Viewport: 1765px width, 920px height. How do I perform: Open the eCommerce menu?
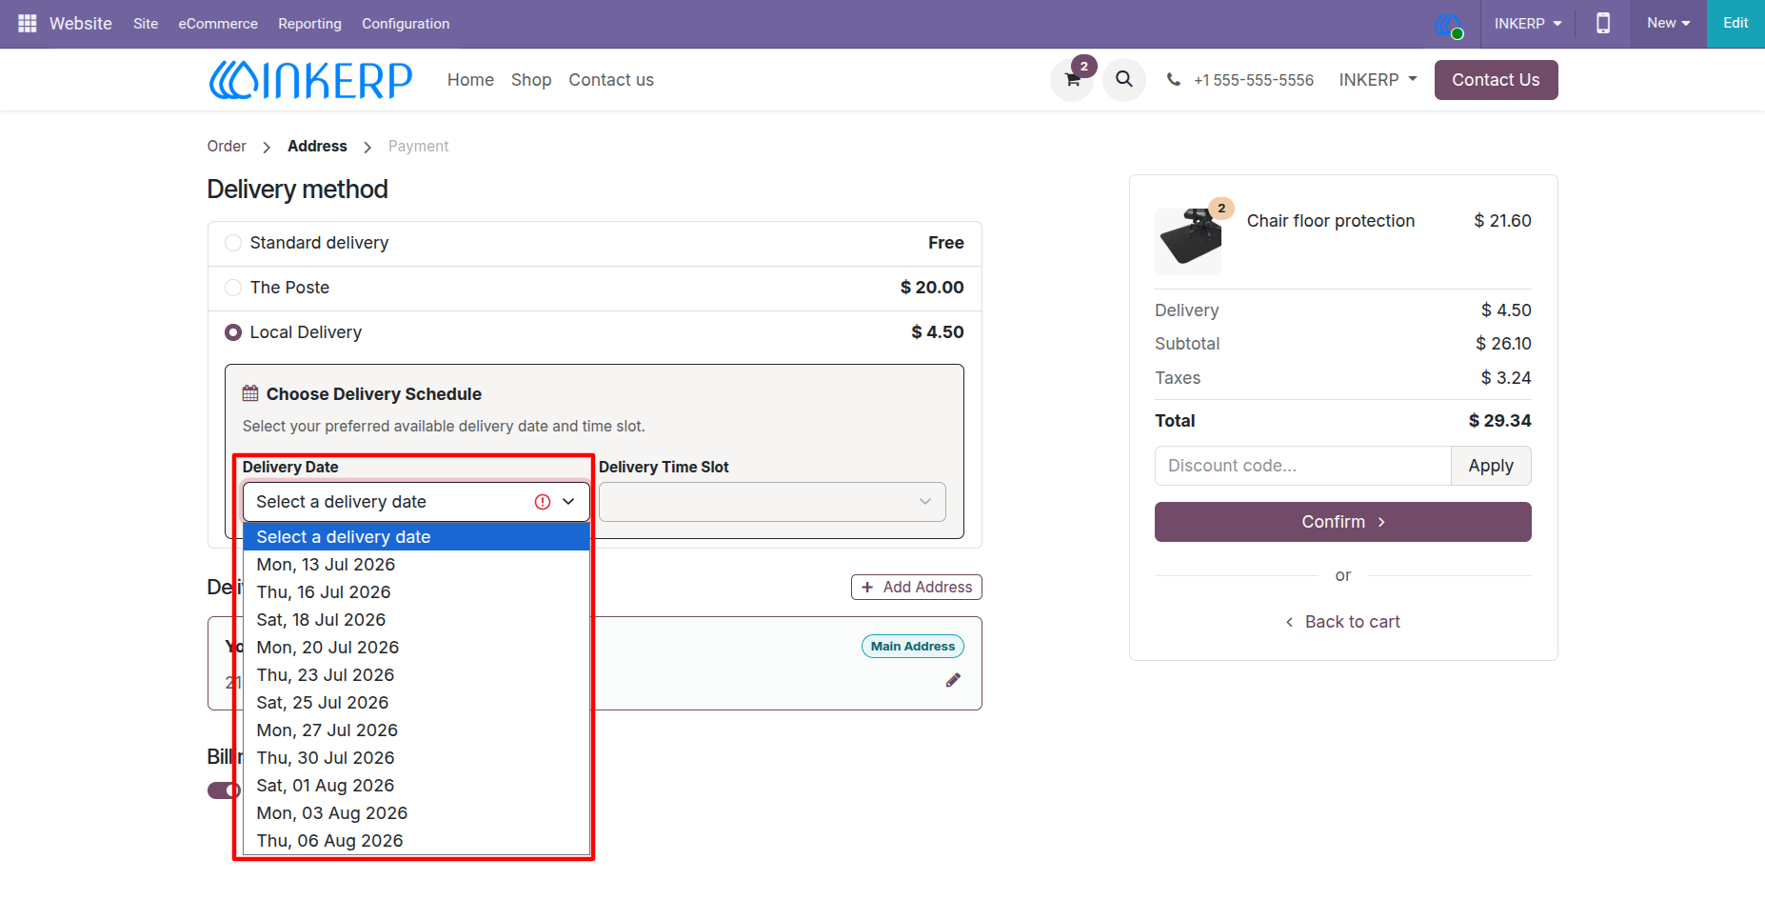pos(218,24)
